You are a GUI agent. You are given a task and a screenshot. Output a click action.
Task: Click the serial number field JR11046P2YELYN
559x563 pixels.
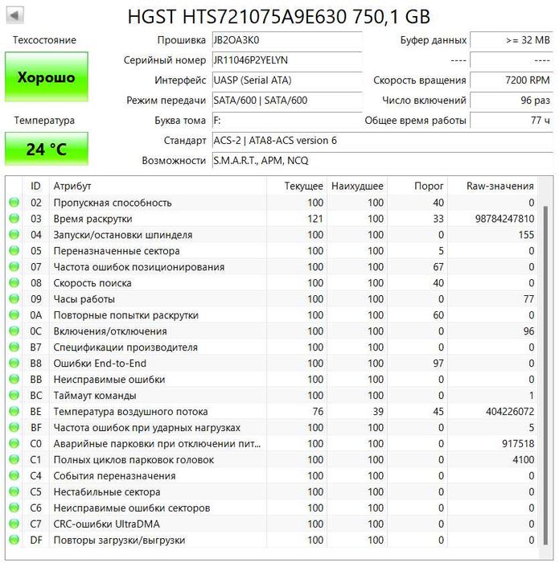tap(287, 60)
